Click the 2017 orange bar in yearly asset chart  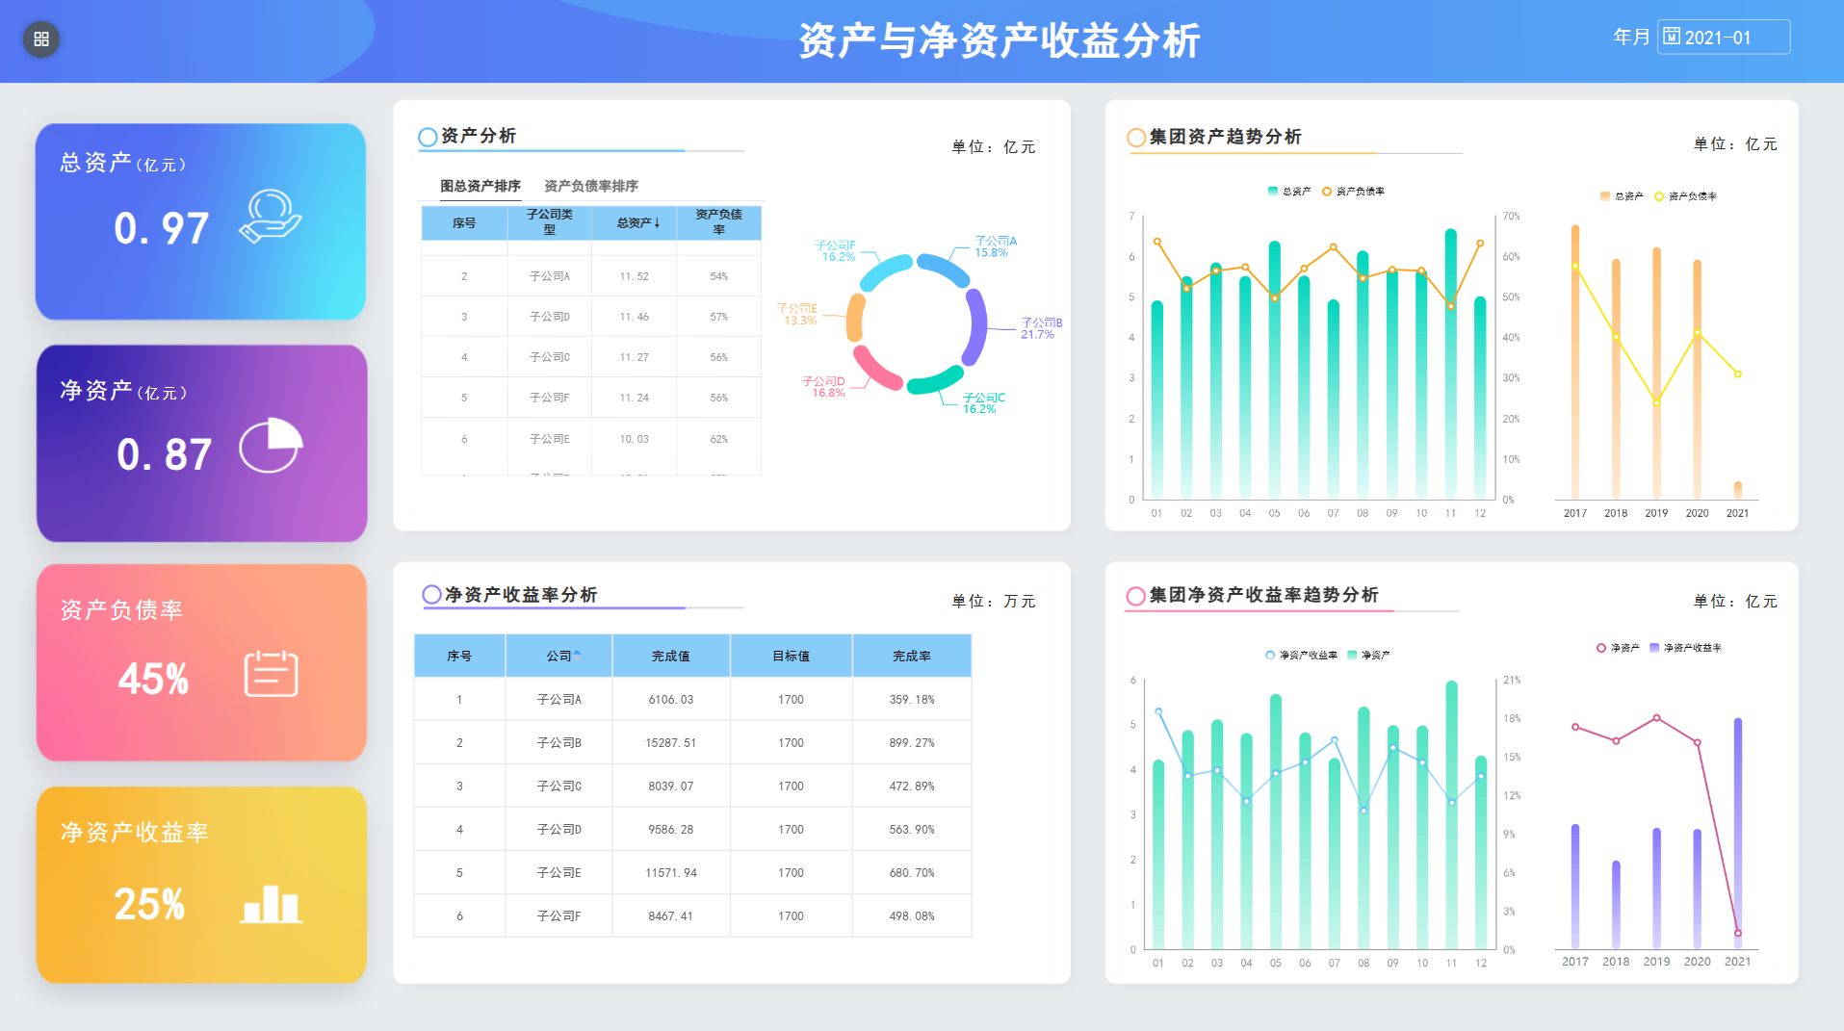(x=1575, y=361)
